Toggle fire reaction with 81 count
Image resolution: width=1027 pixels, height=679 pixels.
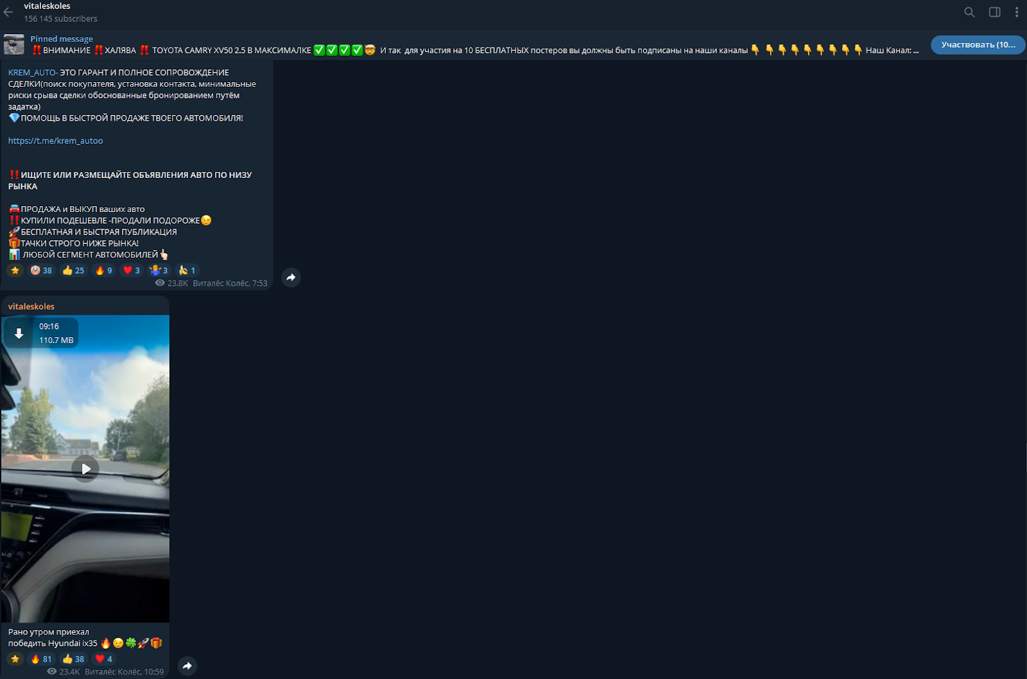point(41,659)
